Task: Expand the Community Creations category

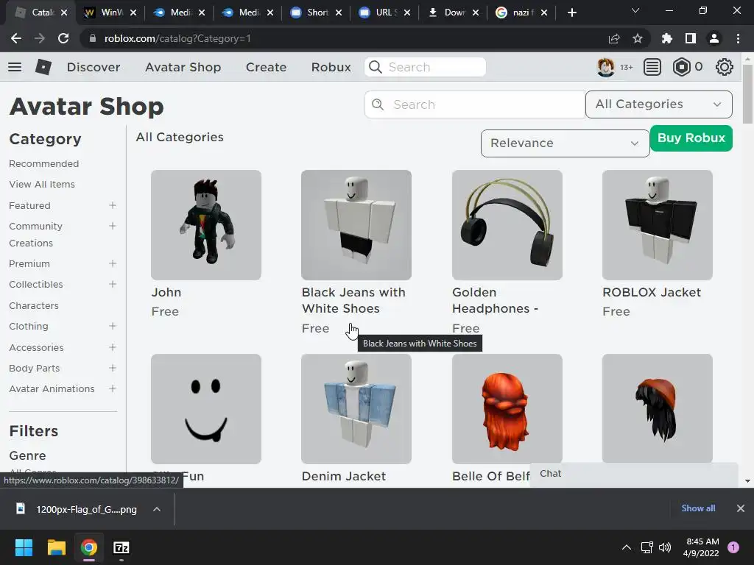Action: tap(113, 226)
